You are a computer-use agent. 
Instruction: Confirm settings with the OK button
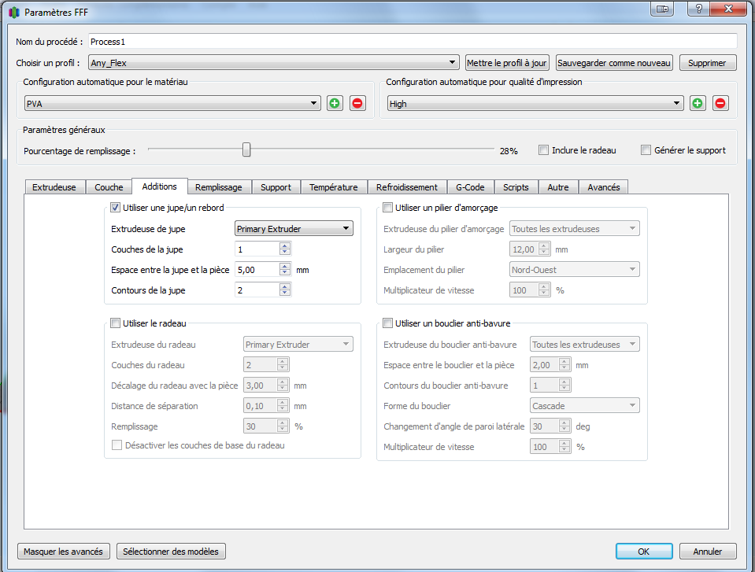[x=644, y=552]
